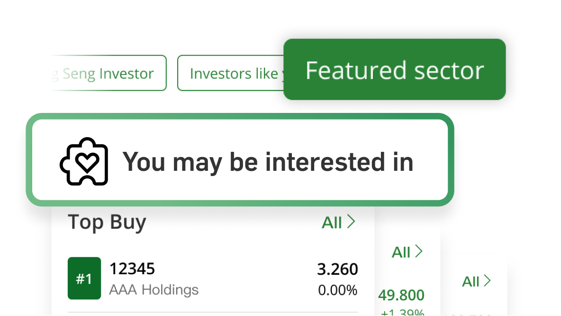Click the +1.39% change figure
Viewport: 561px width, 316px height.
point(402,312)
